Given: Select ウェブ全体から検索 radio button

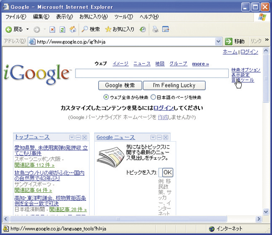Looking at the screenshot, I should click(x=106, y=97).
